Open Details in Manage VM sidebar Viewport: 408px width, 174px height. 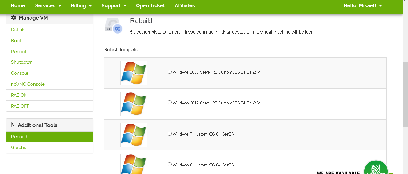click(50, 30)
